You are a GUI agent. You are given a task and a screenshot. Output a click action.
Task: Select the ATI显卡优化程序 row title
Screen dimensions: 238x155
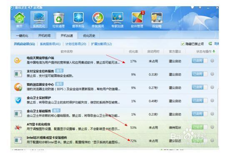(38, 124)
